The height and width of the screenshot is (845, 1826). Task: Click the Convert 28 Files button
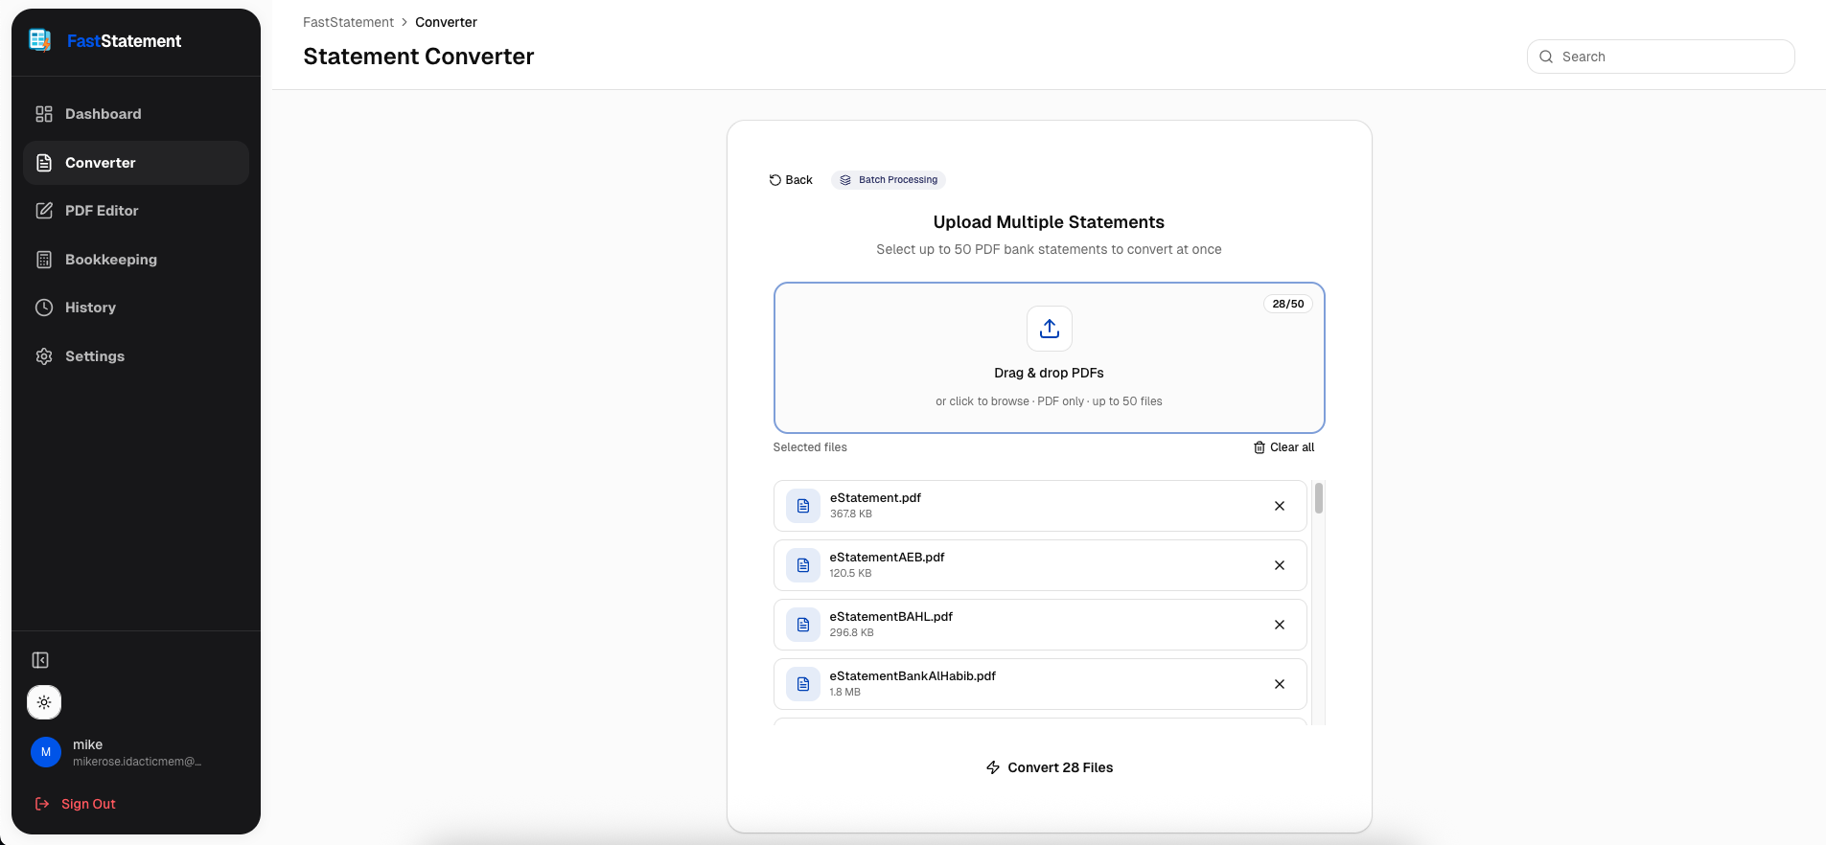1049,767
